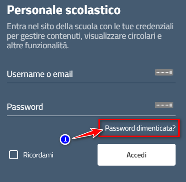Enable the Ricordami checkbox
Screen dimensions: 186x182
(x=14, y=155)
